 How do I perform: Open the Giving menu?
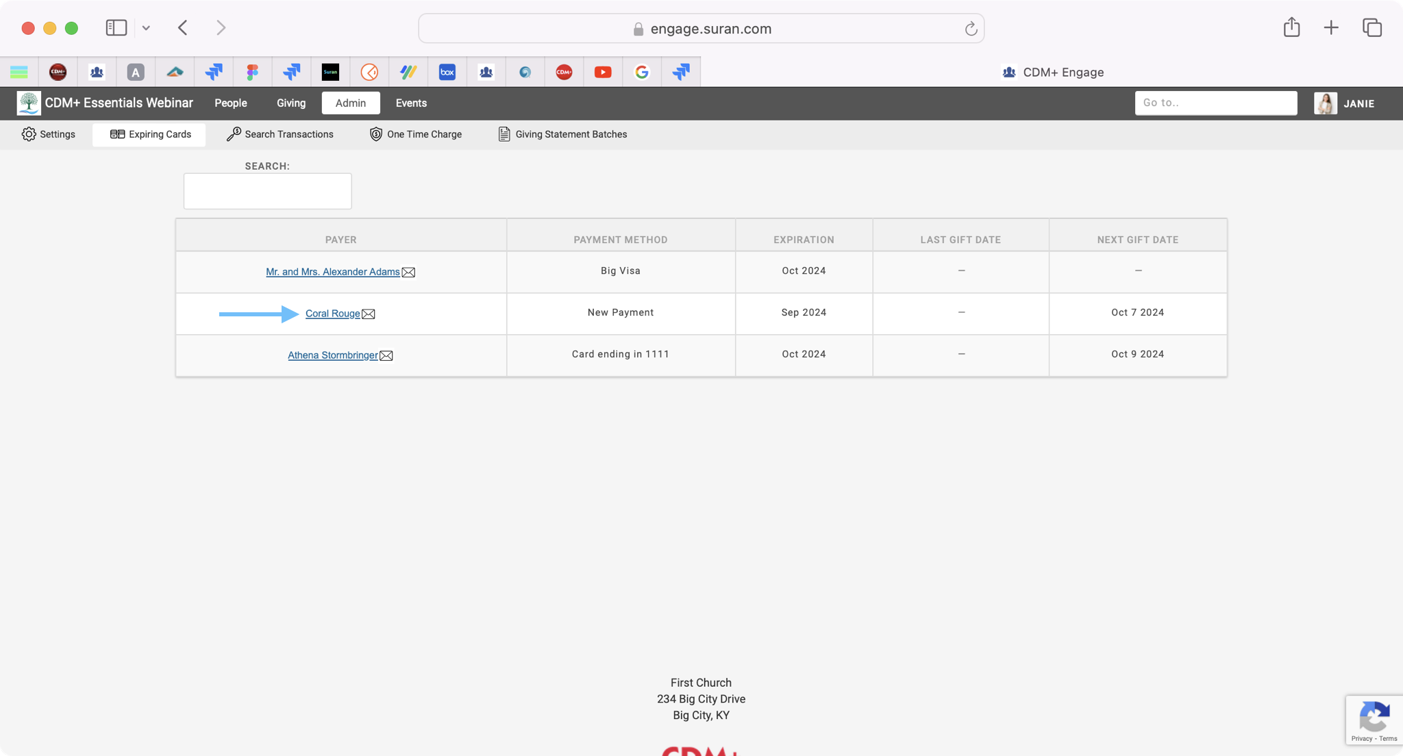(x=291, y=103)
